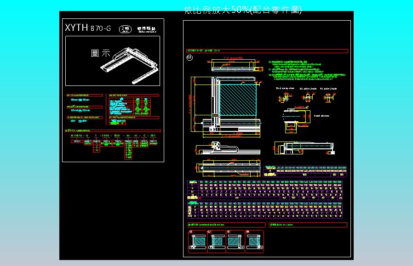The width and height of the screenshot is (413, 266).
Task: Click the XYTH 870-G title text
Action: 88,28
